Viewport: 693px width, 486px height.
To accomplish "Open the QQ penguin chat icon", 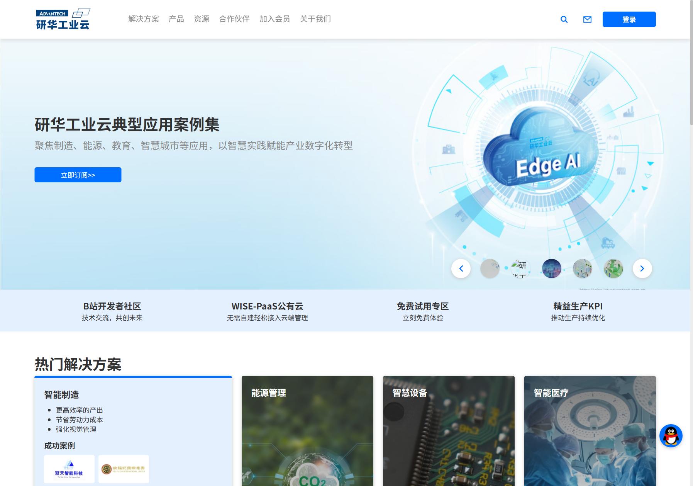I will [671, 435].
